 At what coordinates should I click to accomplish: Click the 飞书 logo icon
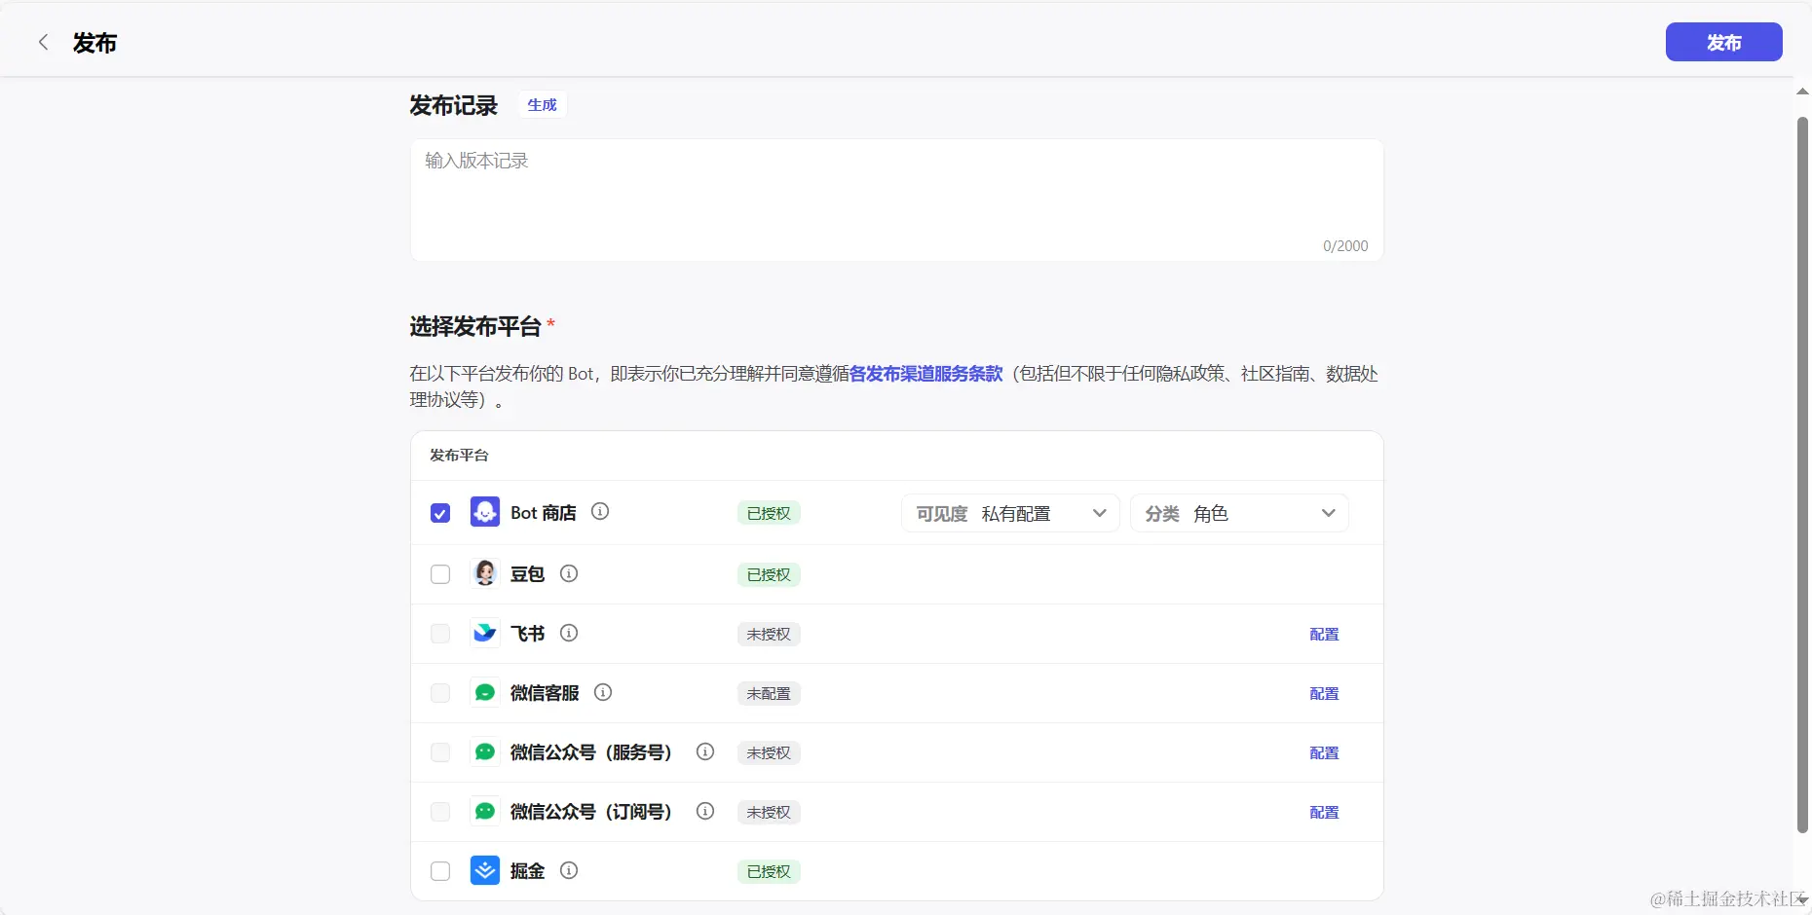coord(485,633)
